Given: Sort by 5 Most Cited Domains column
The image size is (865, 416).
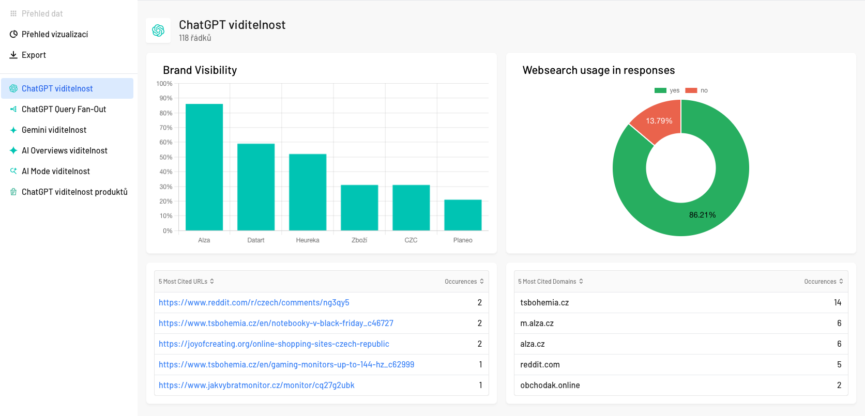Looking at the screenshot, I should pyautogui.click(x=550, y=282).
